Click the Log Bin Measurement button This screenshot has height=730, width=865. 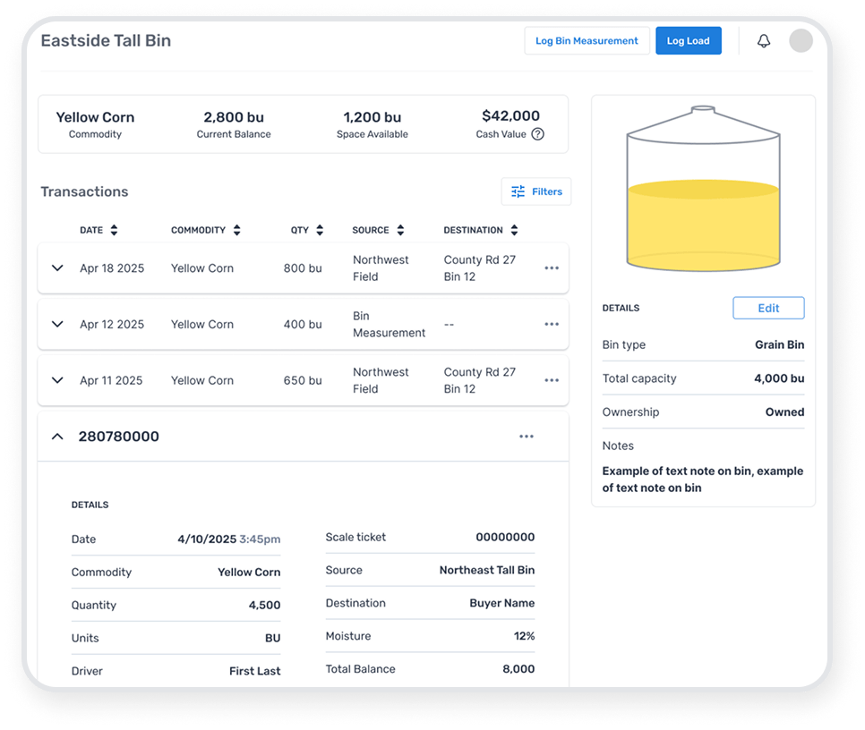click(x=587, y=41)
